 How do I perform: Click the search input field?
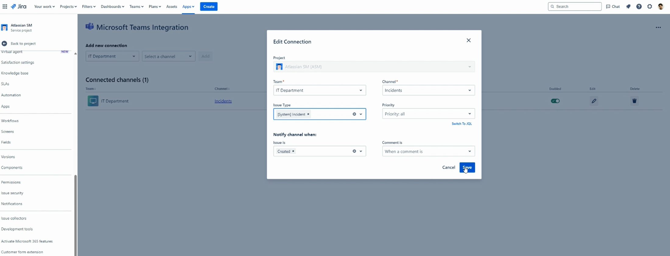click(574, 6)
